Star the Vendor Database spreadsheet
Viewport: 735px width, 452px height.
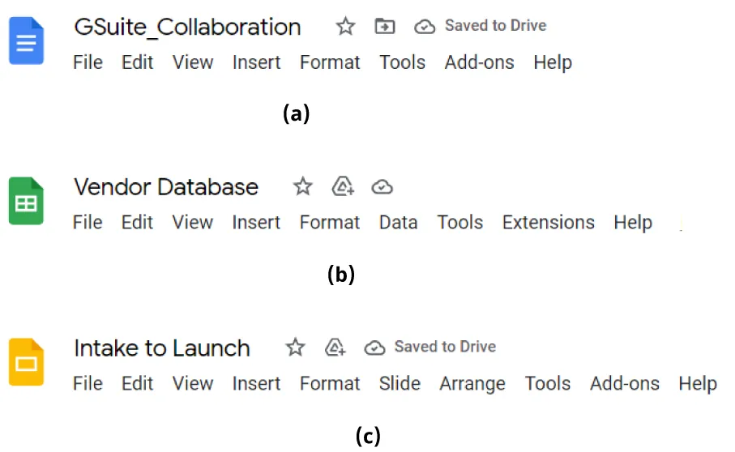coord(302,187)
